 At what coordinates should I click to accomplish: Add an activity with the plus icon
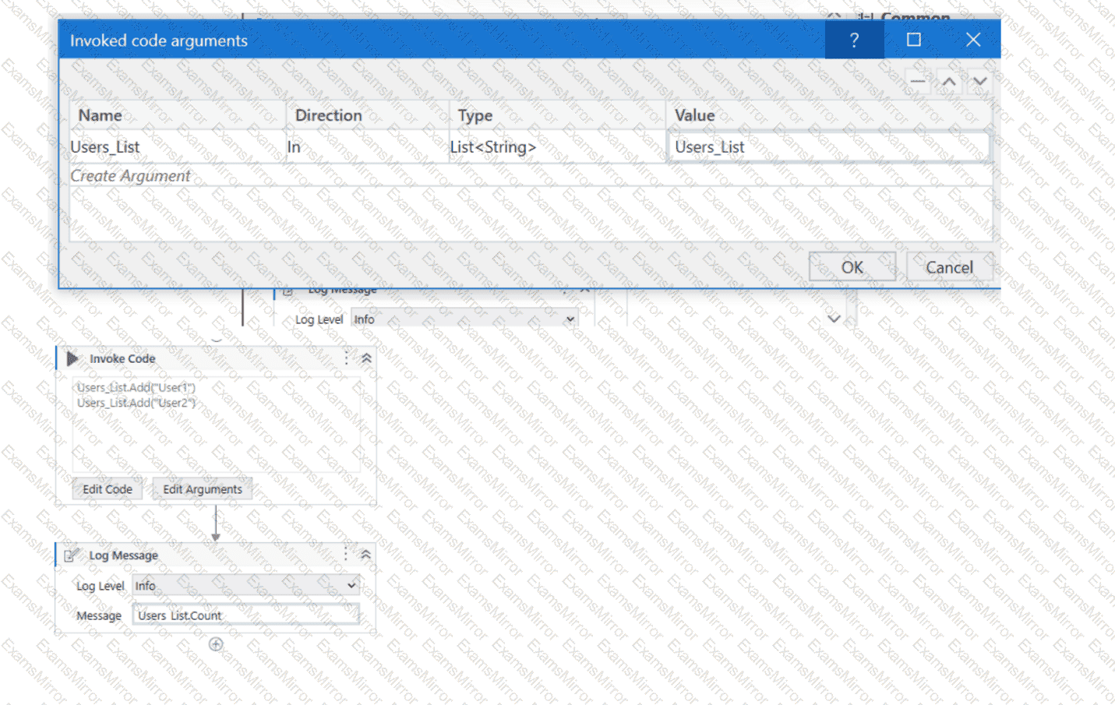tap(216, 644)
